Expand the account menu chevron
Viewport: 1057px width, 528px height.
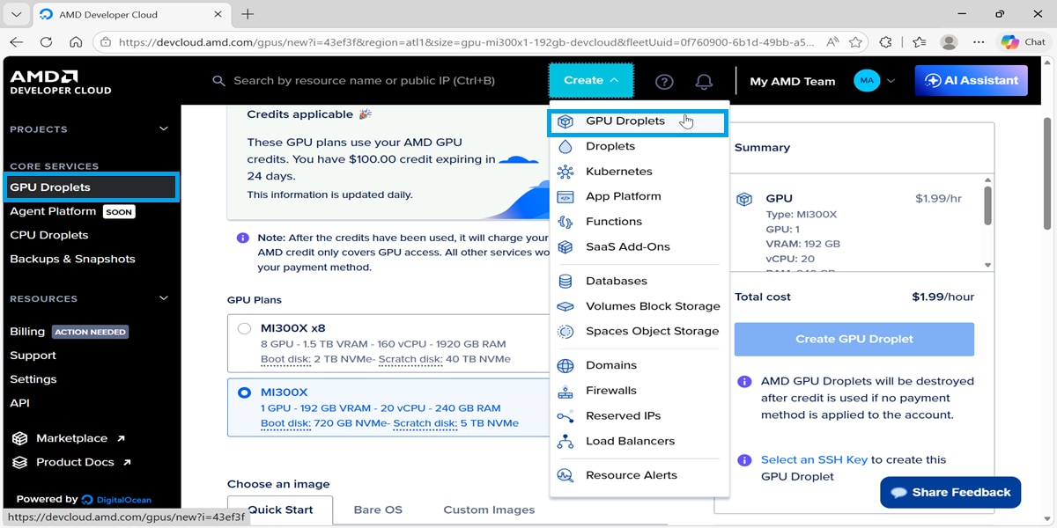[x=891, y=81]
